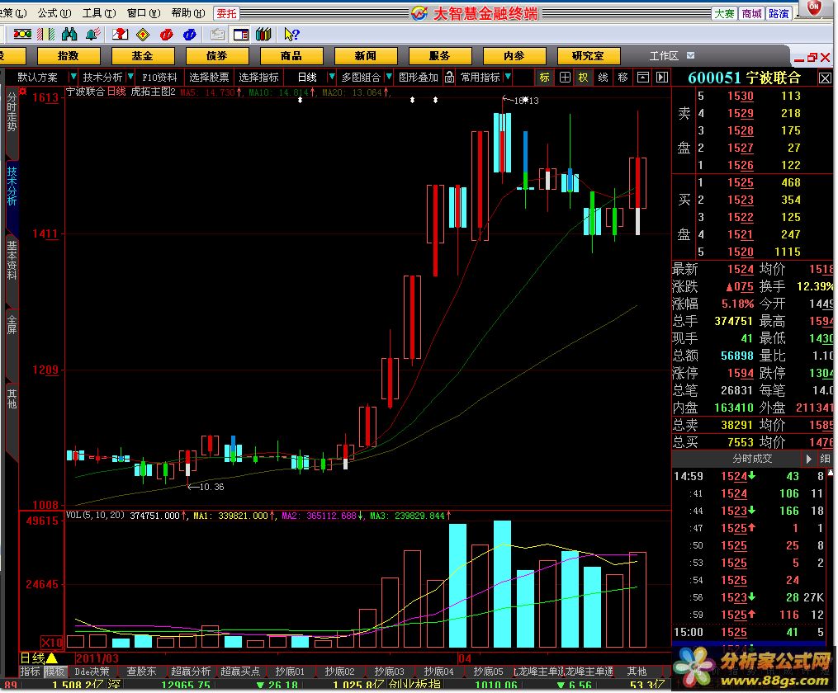
Task: Click the crosshair grid icon in chart toolbar
Action: point(565,78)
